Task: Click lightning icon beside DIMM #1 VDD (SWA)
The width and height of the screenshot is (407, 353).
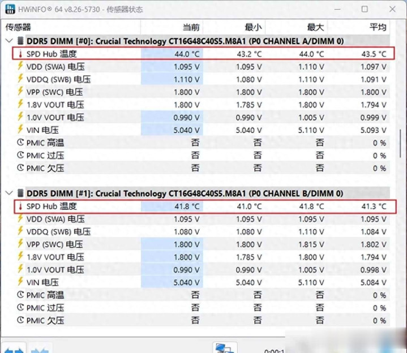Action: click(x=20, y=218)
